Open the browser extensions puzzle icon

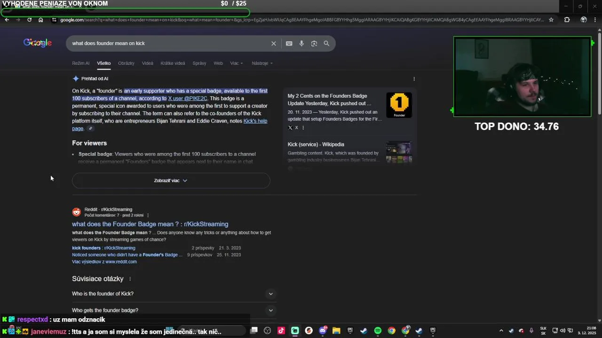point(567,20)
